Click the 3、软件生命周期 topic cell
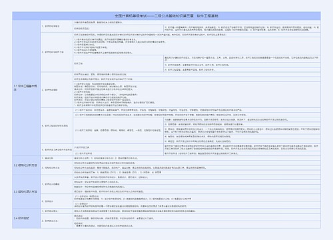The width and height of the screenshot is (333, 240). point(57,90)
